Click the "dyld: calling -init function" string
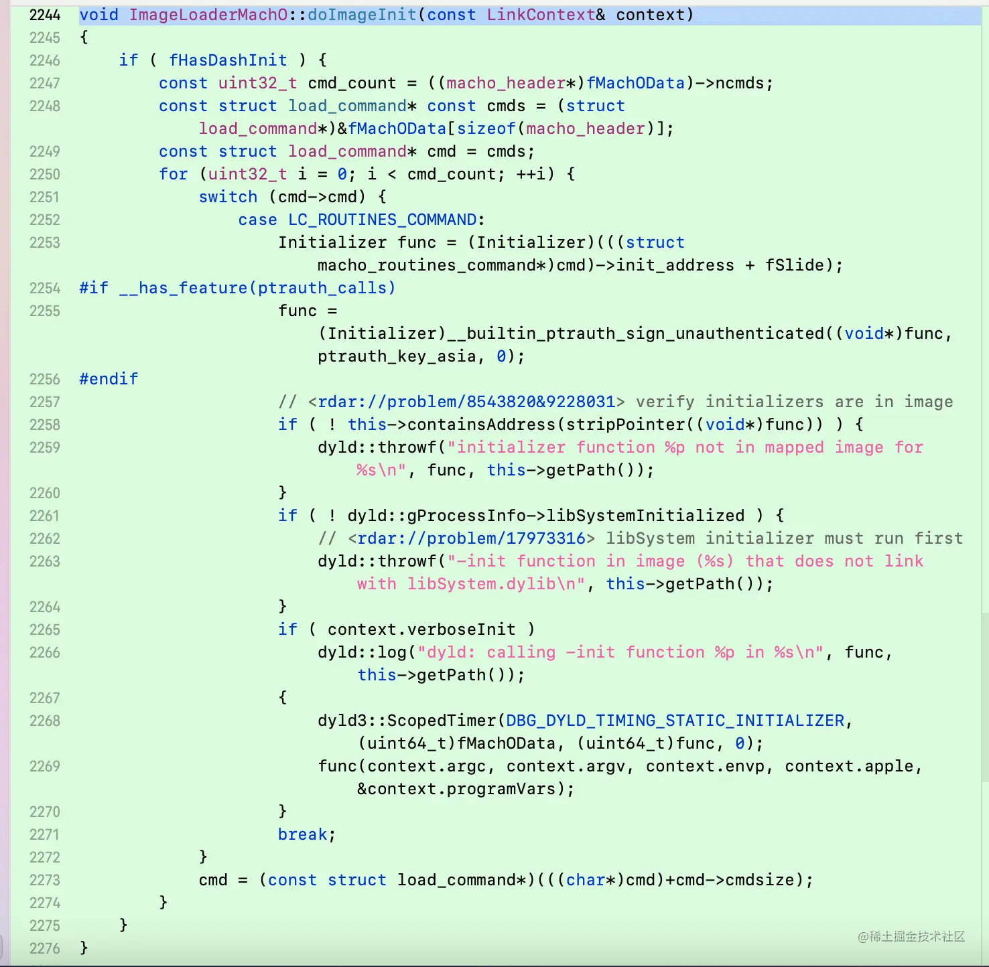 [x=561, y=652]
